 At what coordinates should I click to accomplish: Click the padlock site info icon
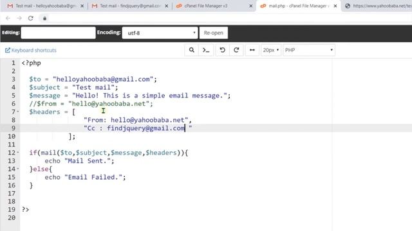(44, 18)
